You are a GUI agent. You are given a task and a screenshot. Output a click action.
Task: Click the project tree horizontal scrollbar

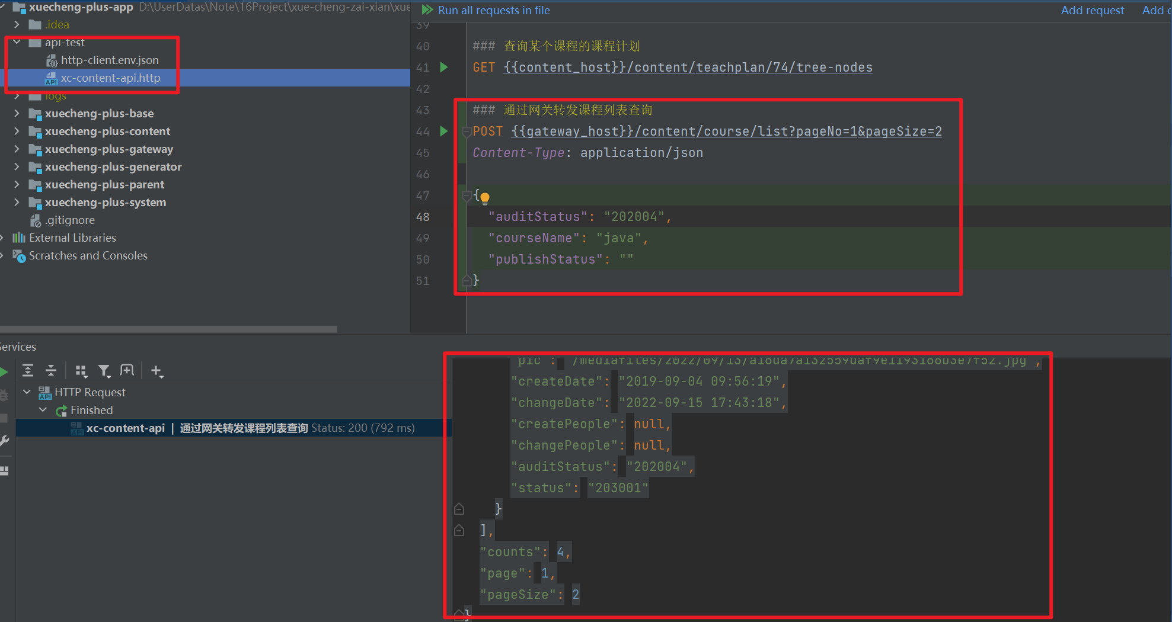(169, 329)
